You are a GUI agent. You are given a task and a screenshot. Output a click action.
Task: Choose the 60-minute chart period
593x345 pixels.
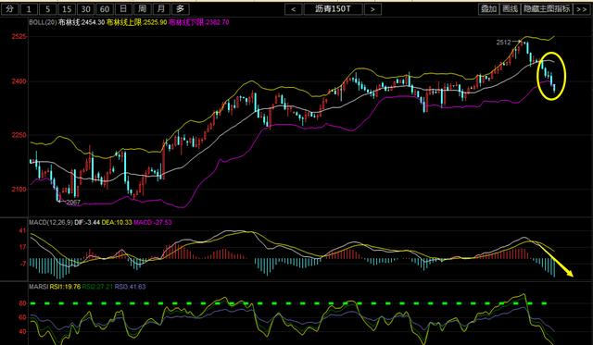coord(105,9)
